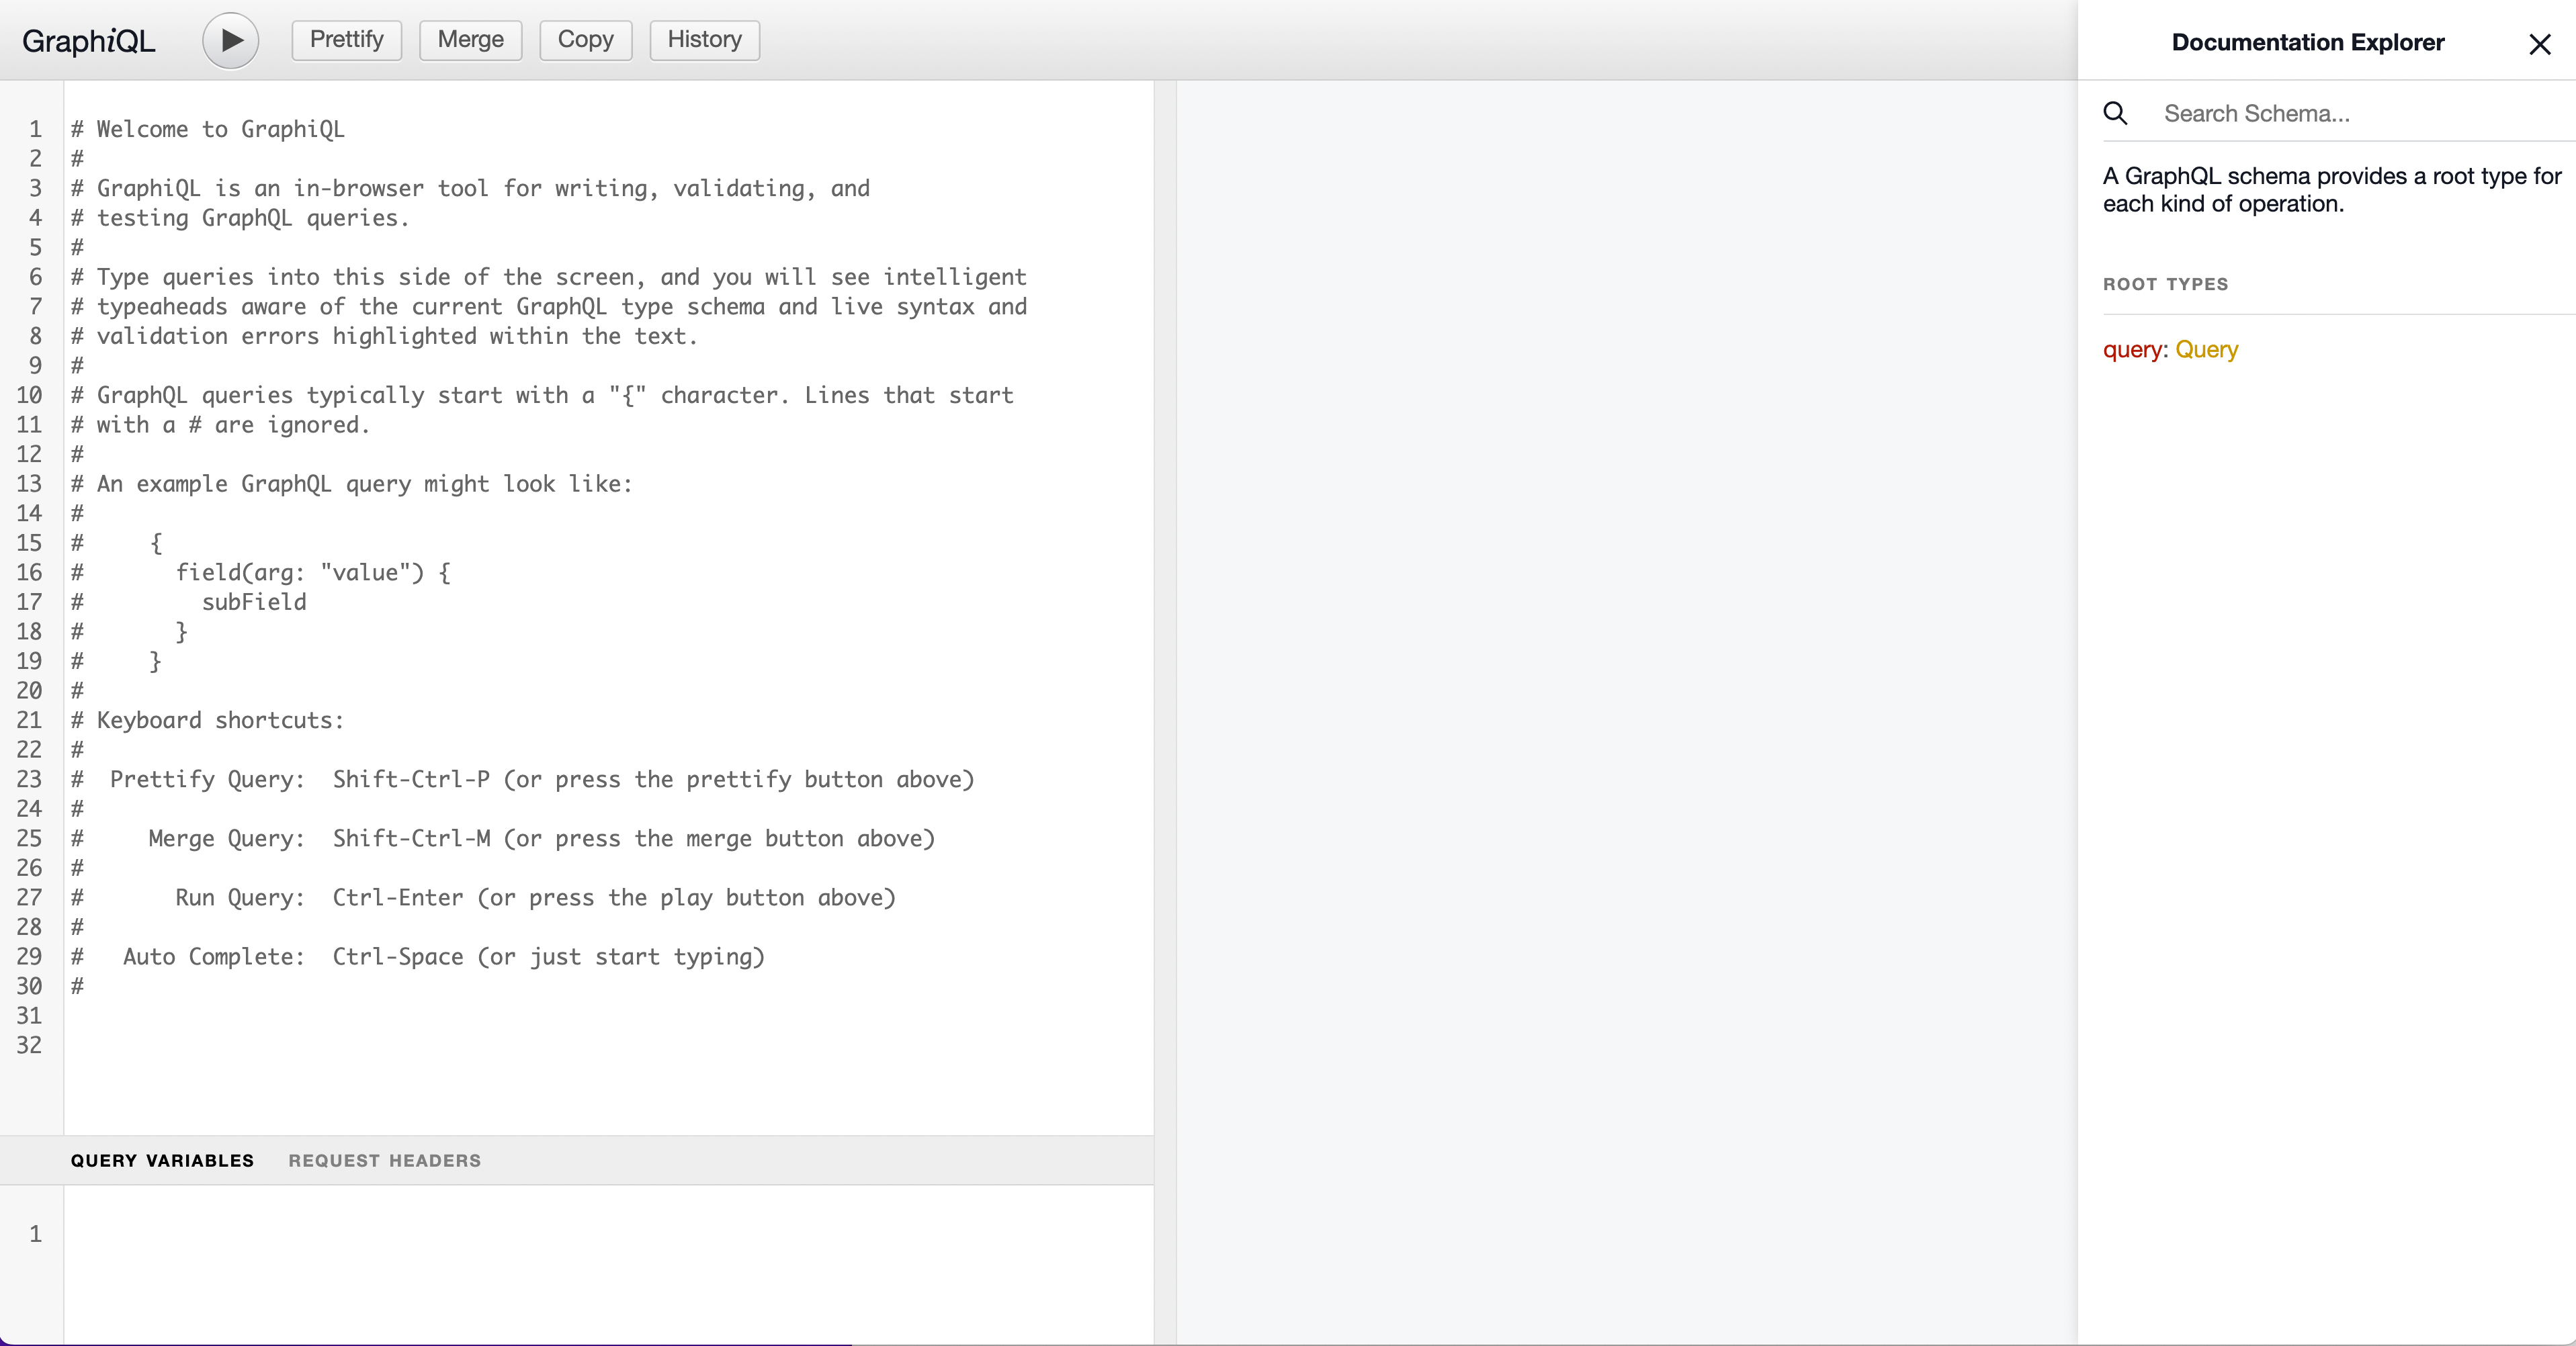The width and height of the screenshot is (2576, 1346).
Task: Select the Copy toolbar action
Action: click(585, 39)
